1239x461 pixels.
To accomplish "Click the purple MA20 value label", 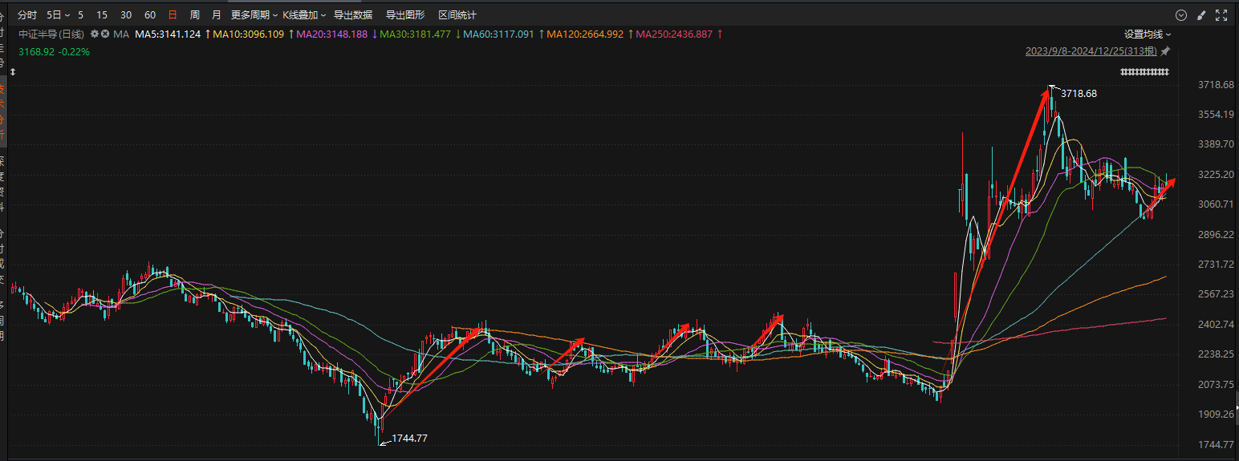I will click(332, 34).
